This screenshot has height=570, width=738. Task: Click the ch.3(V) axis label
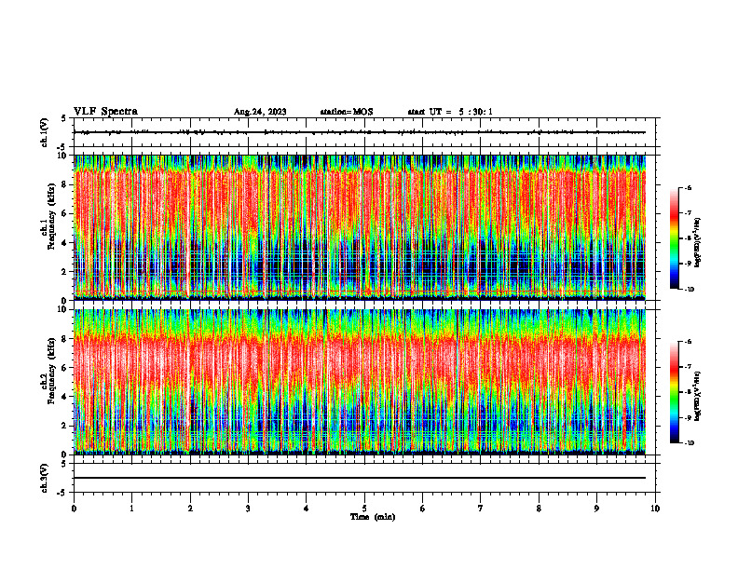pos(45,478)
